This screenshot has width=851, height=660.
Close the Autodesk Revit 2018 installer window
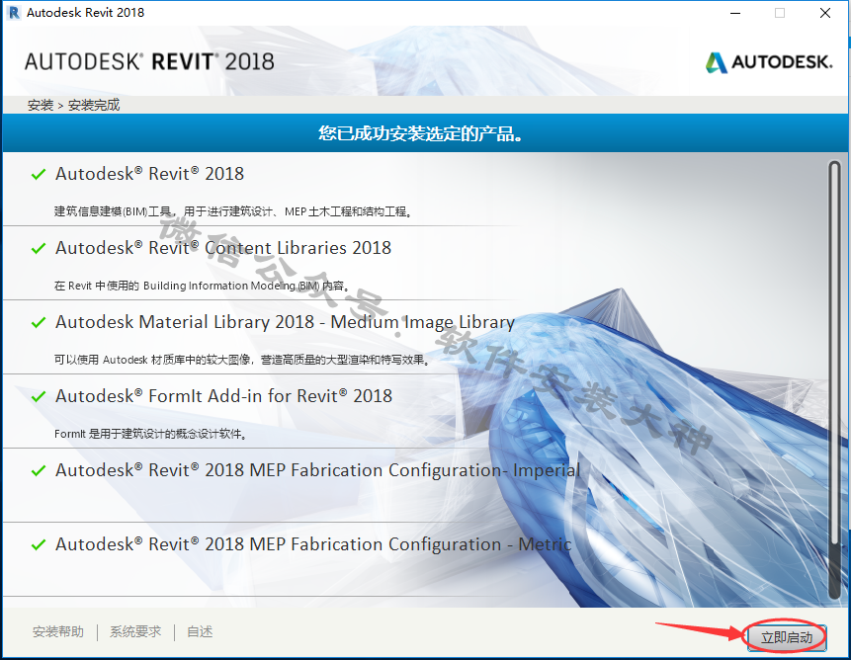pyautogui.click(x=825, y=13)
